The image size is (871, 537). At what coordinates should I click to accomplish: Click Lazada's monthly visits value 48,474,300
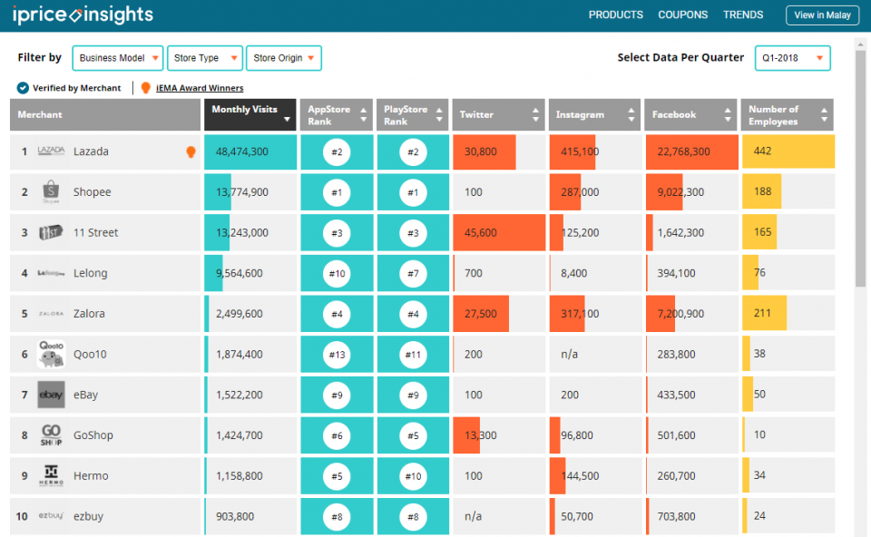click(x=241, y=151)
